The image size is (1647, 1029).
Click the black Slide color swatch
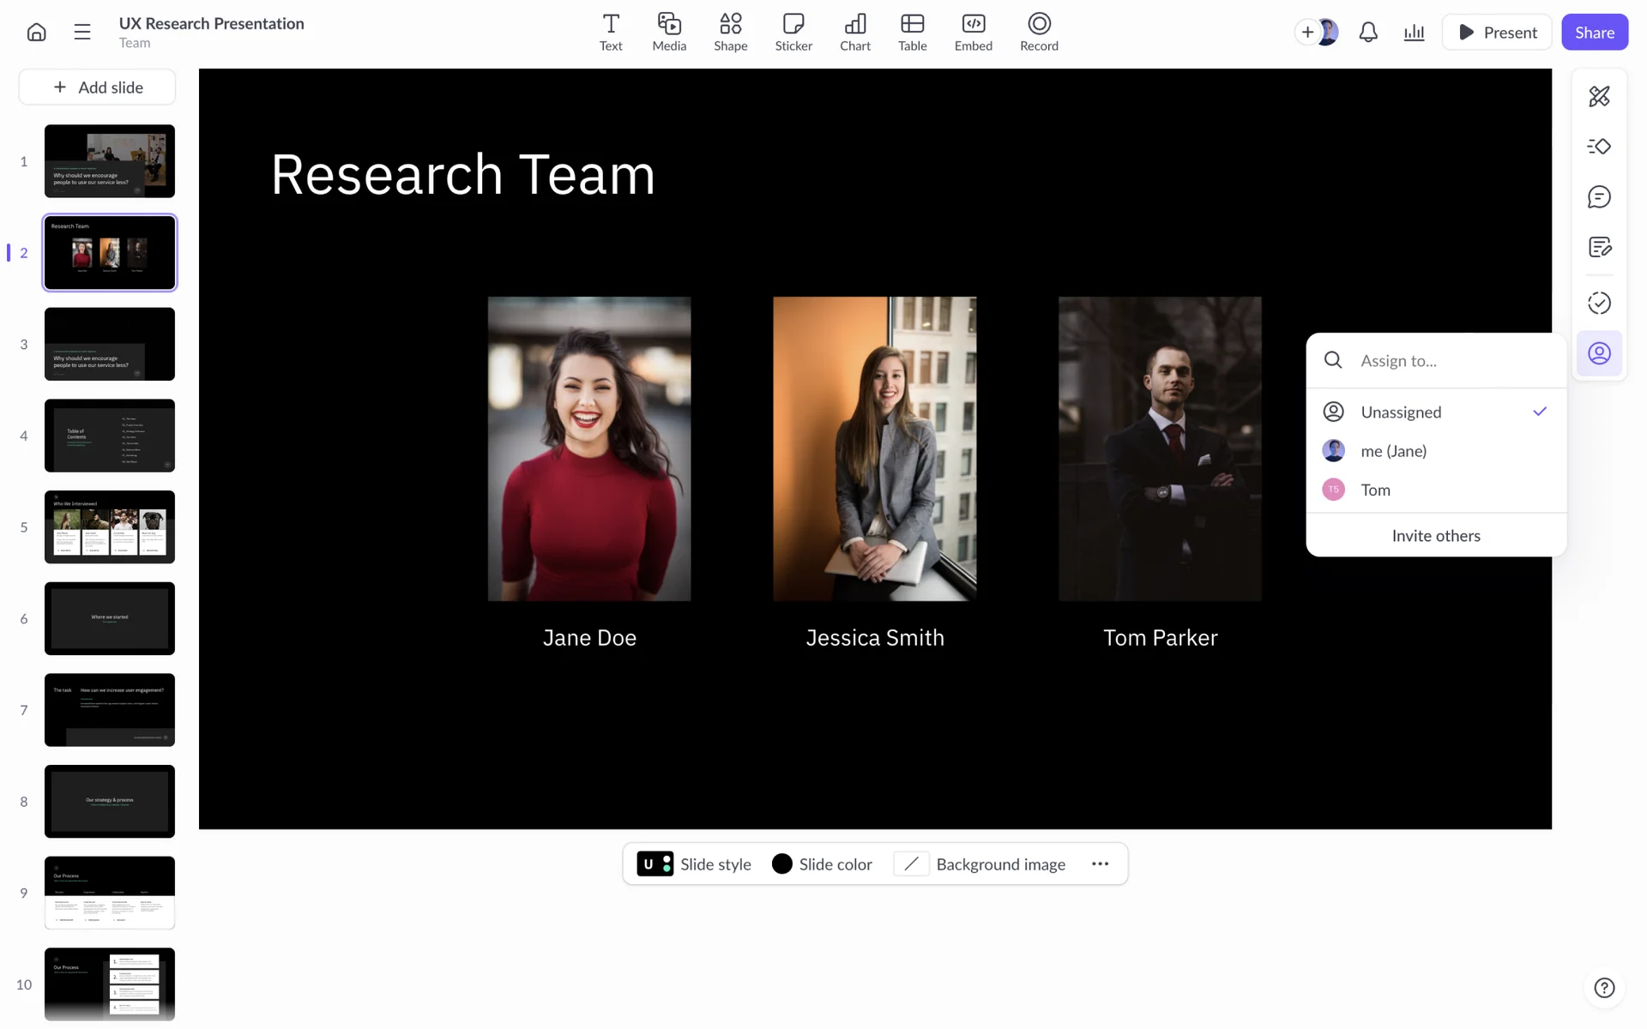tap(781, 864)
